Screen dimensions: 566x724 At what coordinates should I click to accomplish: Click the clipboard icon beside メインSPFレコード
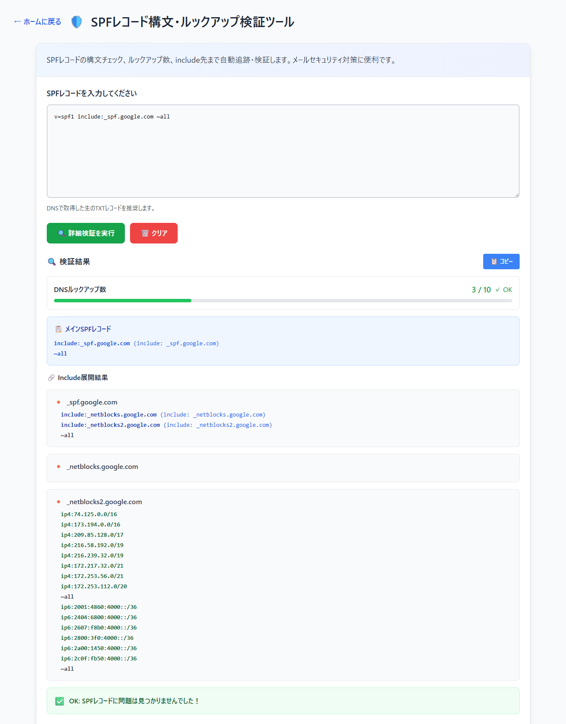[x=58, y=329]
